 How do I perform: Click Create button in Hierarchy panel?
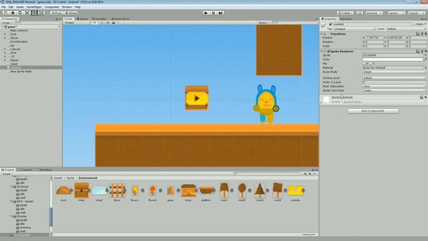point(6,23)
